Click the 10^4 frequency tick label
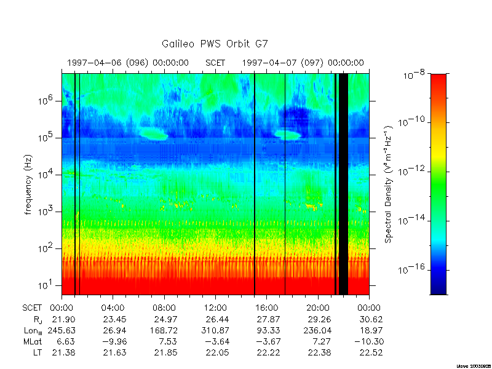Viewport: 492px width, 369px height. pyautogui.click(x=46, y=175)
